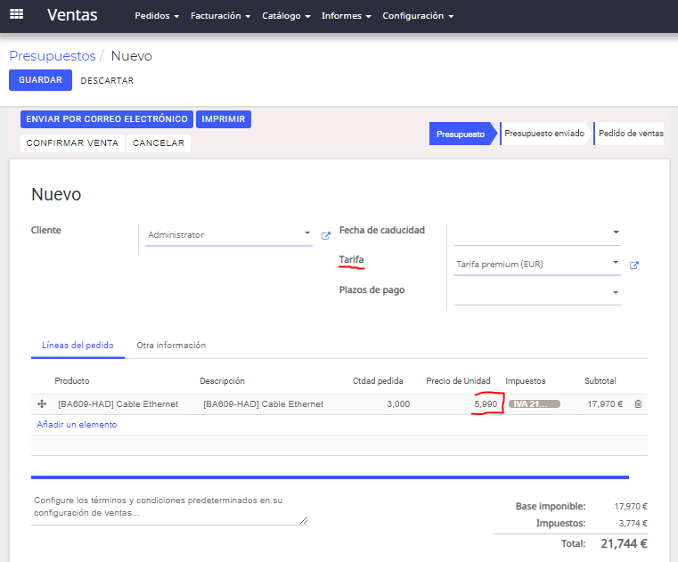Expand the Tarifa dropdown arrow

coord(616,262)
